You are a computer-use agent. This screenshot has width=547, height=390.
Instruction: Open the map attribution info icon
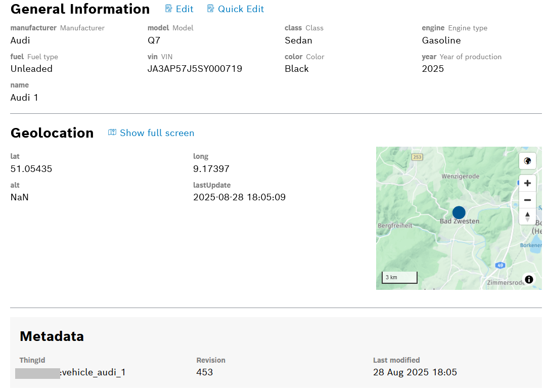tap(529, 279)
